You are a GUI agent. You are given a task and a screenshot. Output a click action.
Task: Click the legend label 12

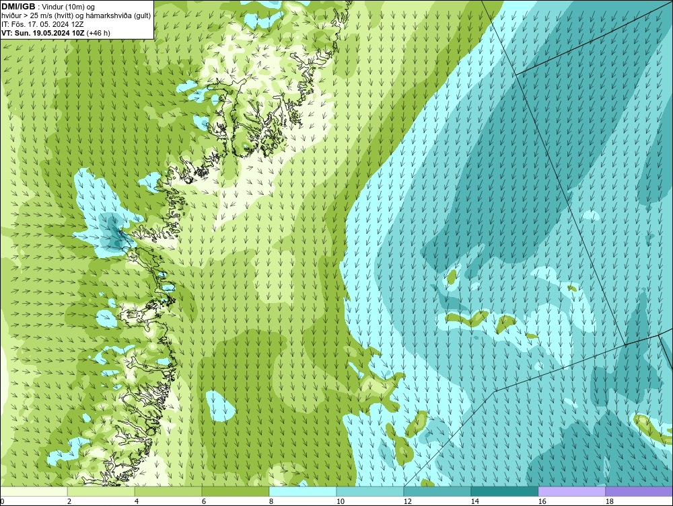pyautogui.click(x=407, y=501)
